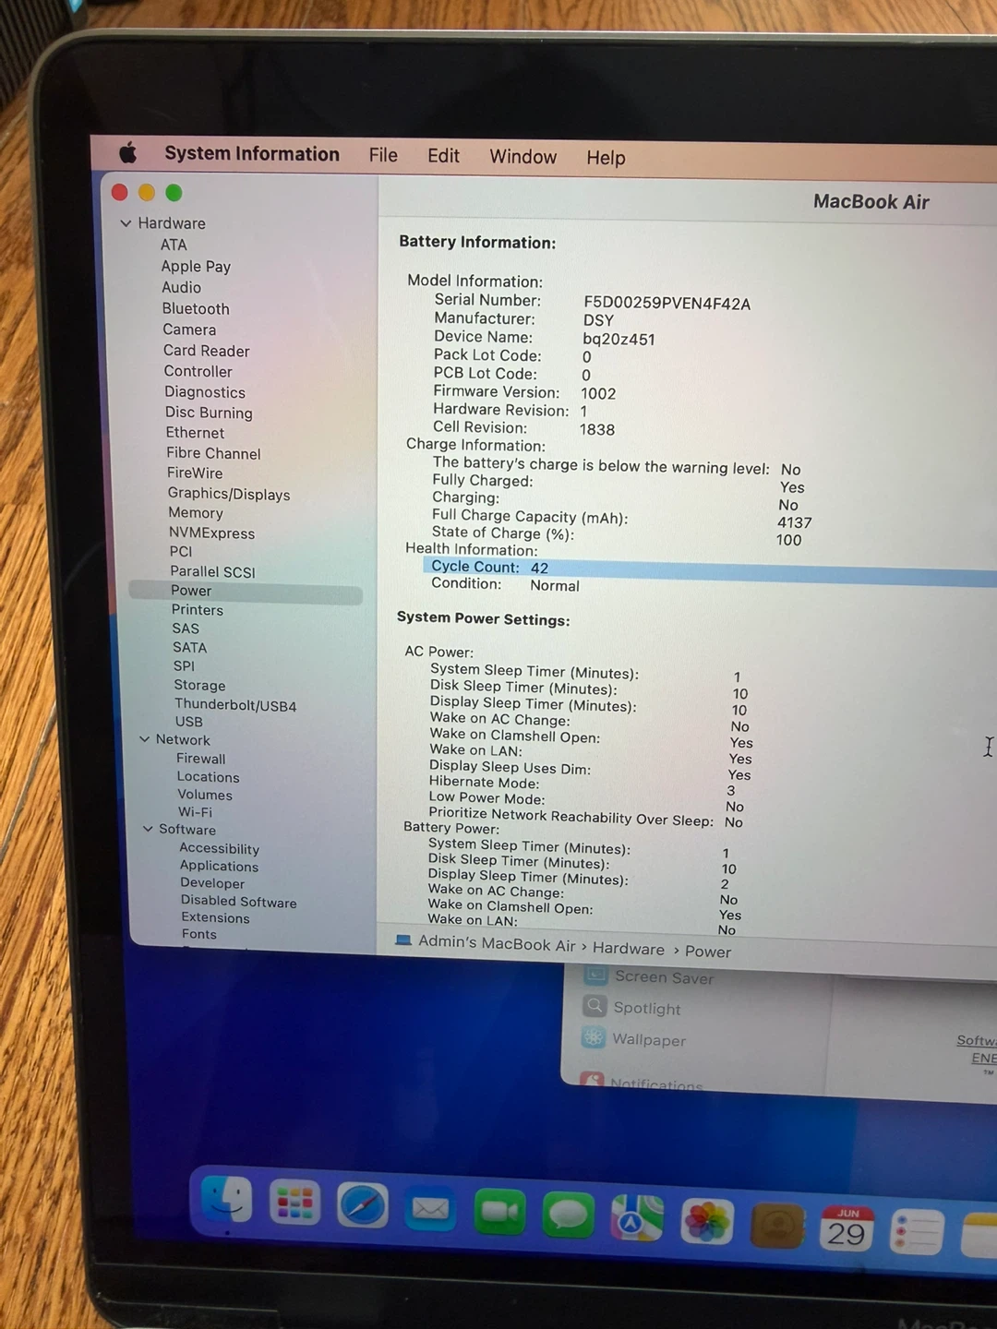Open the Help menu
Image resolution: width=997 pixels, height=1329 pixels.
[x=606, y=158]
